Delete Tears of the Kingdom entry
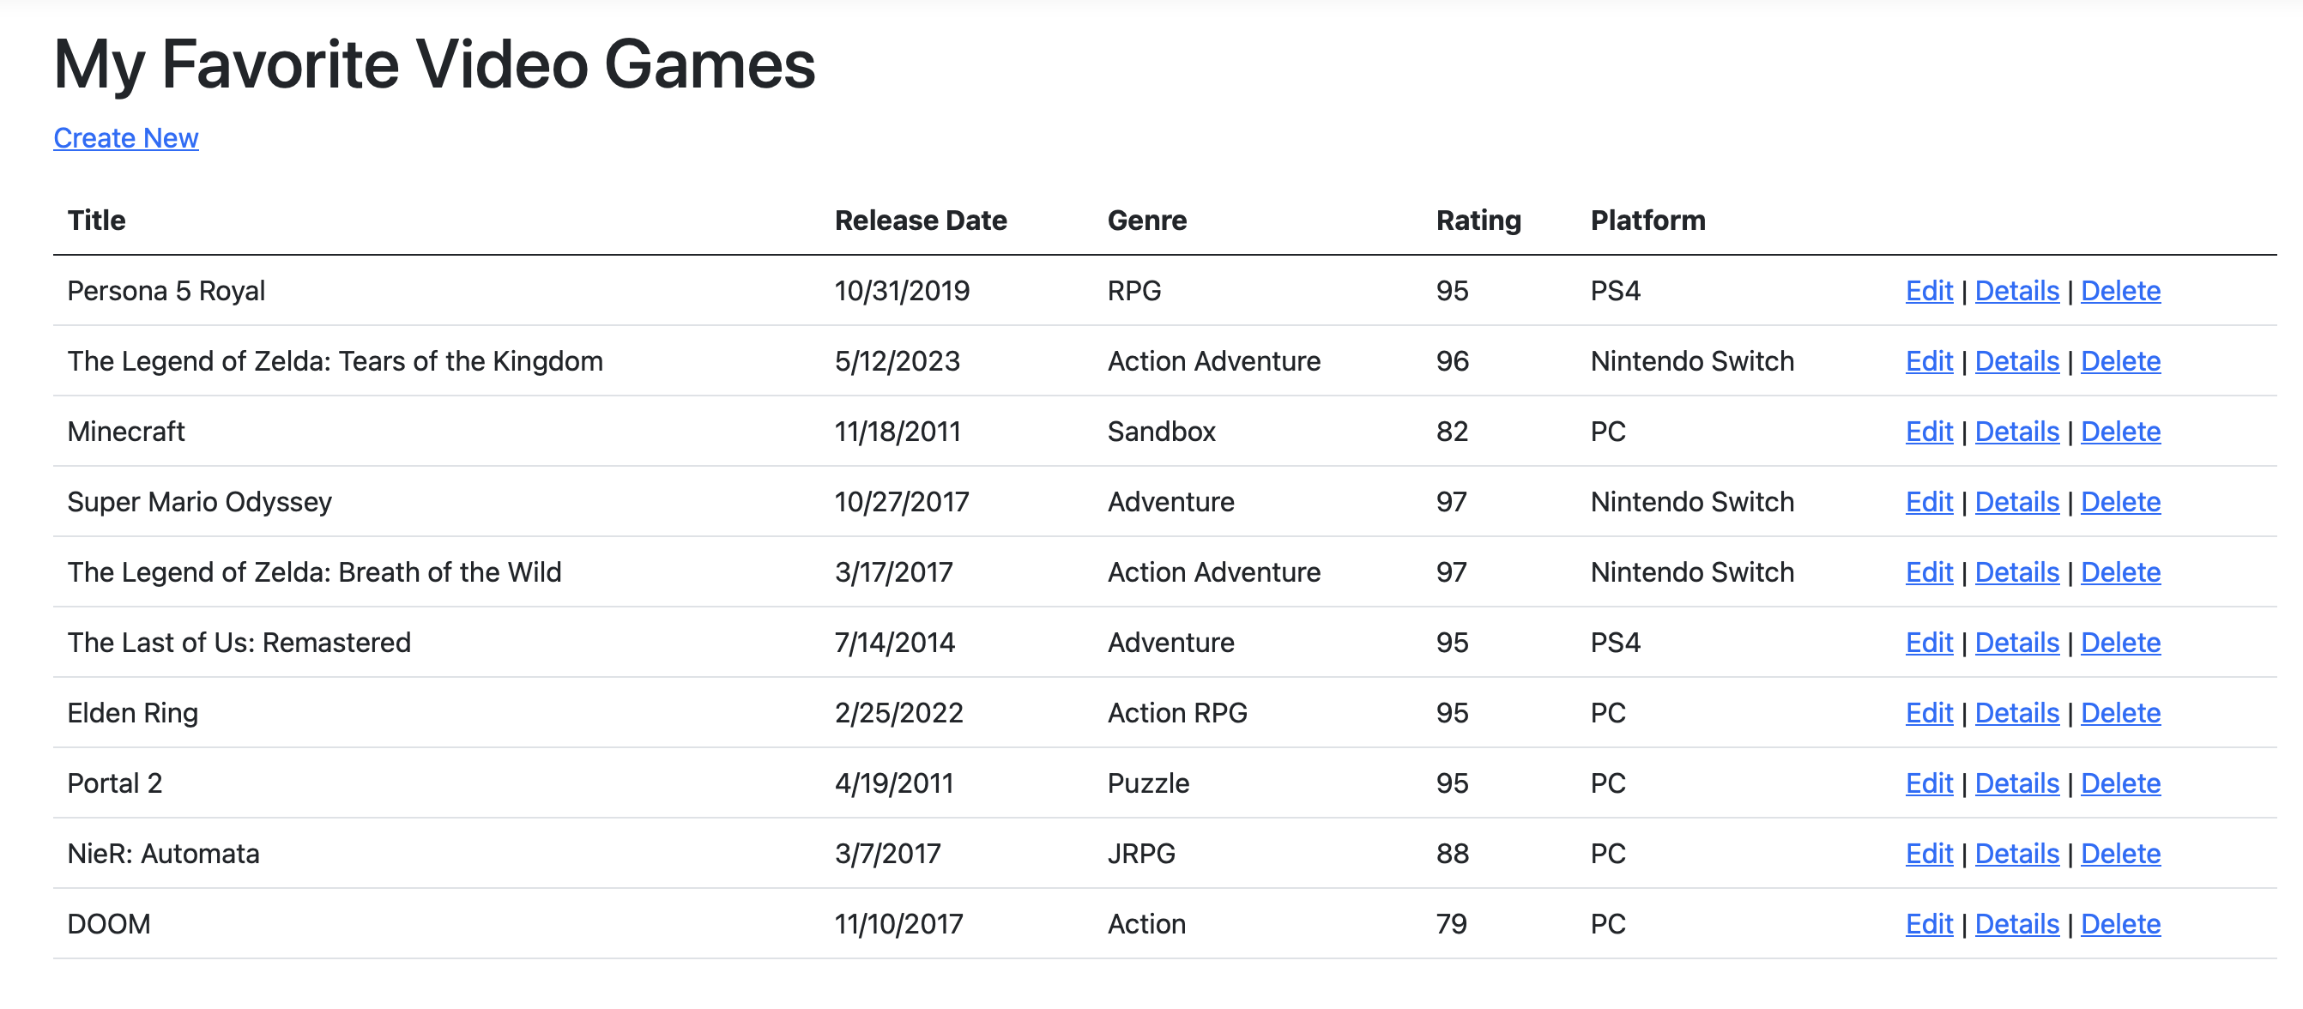This screenshot has height=1009, width=2303. (x=2119, y=361)
